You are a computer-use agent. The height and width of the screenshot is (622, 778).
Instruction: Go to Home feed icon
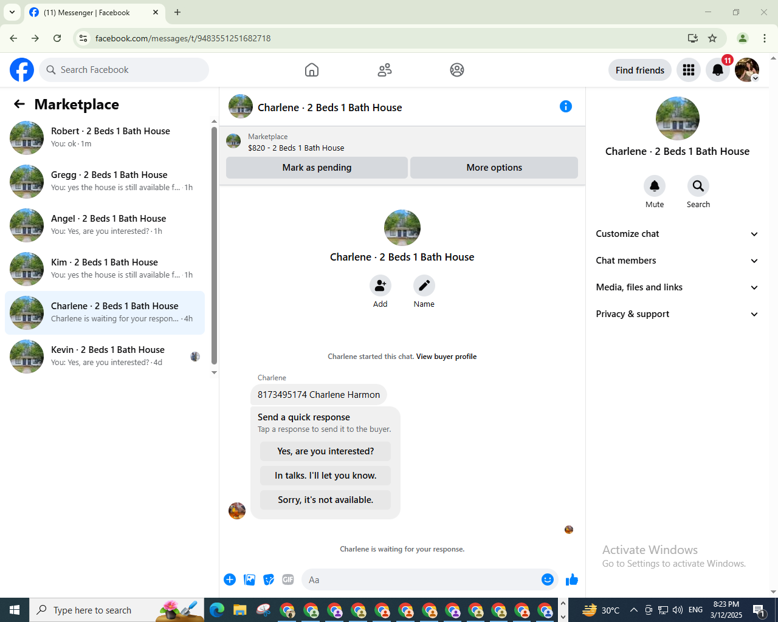[312, 70]
